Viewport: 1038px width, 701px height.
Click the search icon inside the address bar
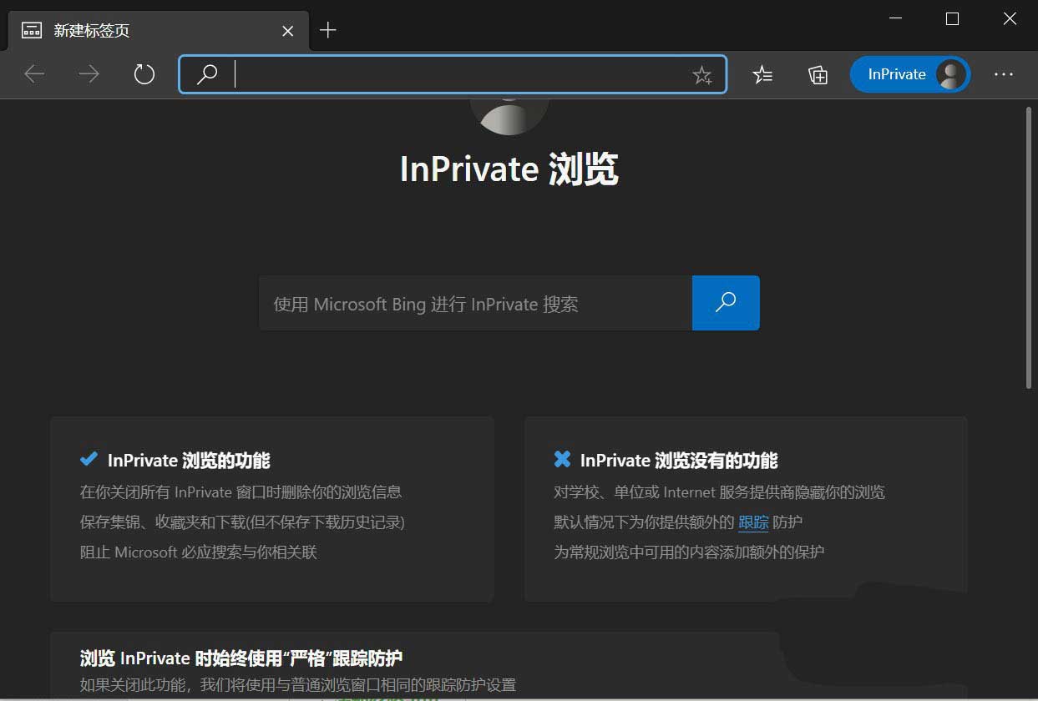pos(205,73)
